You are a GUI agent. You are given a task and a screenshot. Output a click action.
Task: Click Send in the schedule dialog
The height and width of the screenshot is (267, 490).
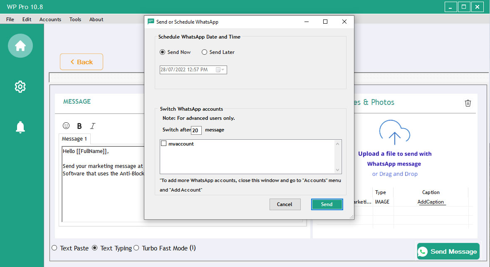pyautogui.click(x=327, y=204)
